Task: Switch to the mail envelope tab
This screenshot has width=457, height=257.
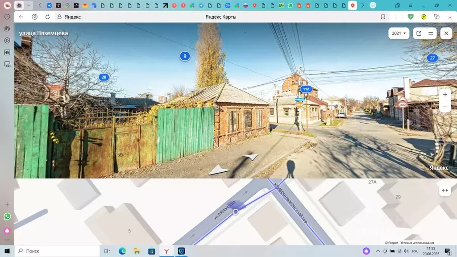Action: coord(85,5)
